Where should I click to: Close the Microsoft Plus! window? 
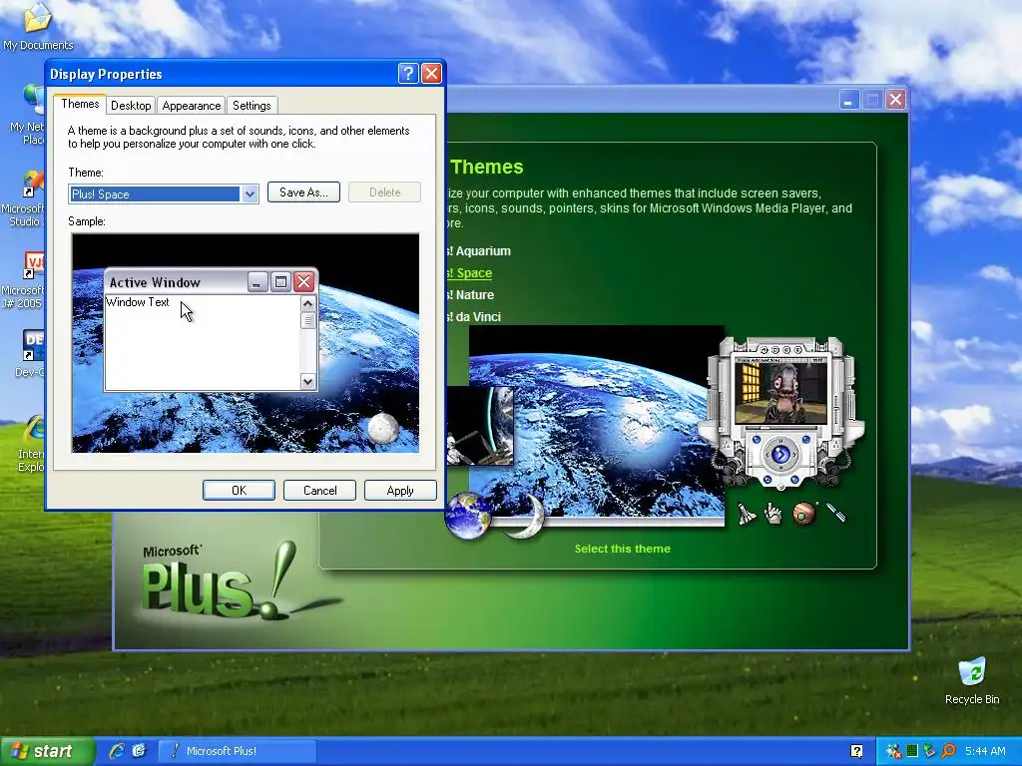(x=896, y=100)
